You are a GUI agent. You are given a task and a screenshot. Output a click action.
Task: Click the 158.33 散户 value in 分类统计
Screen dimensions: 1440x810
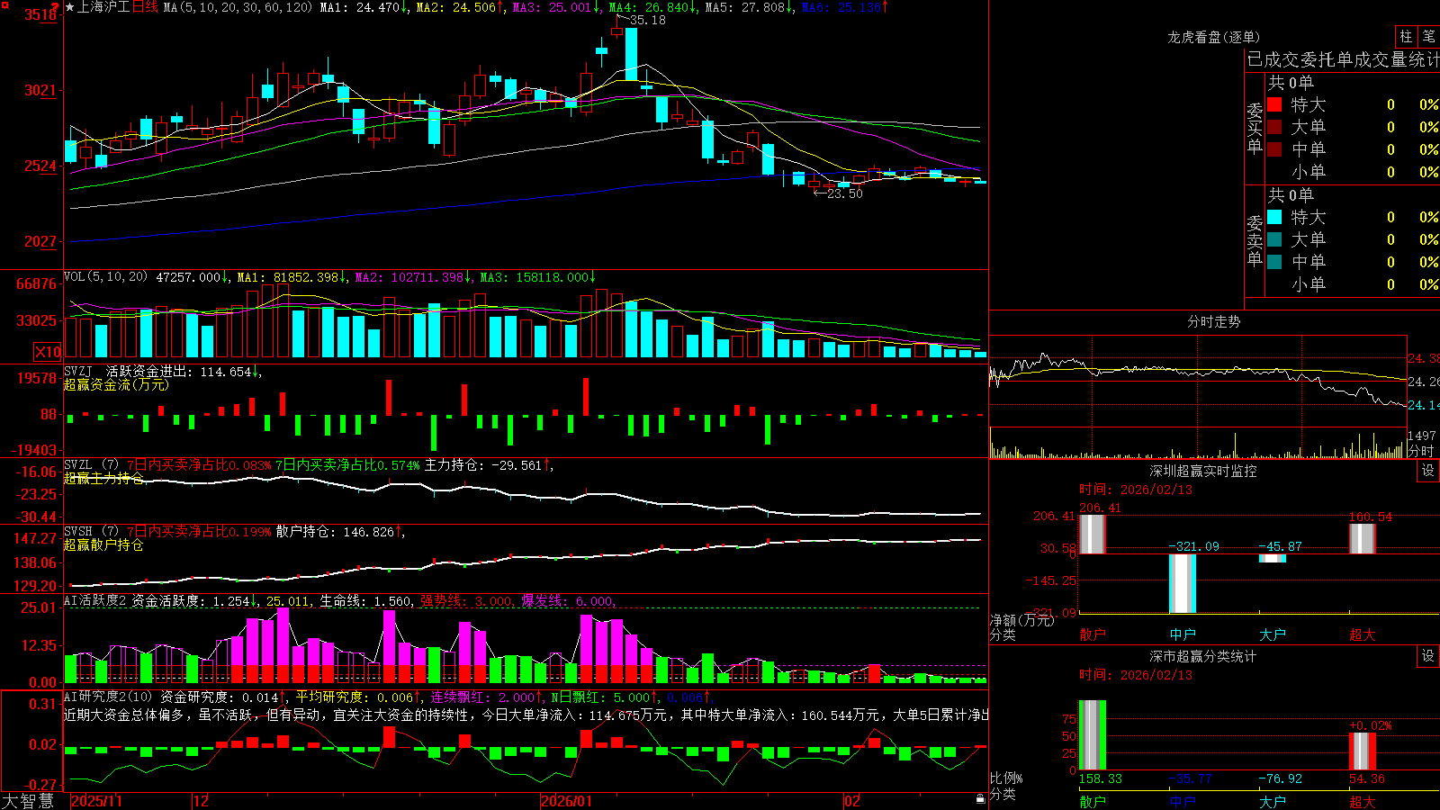tap(1100, 778)
